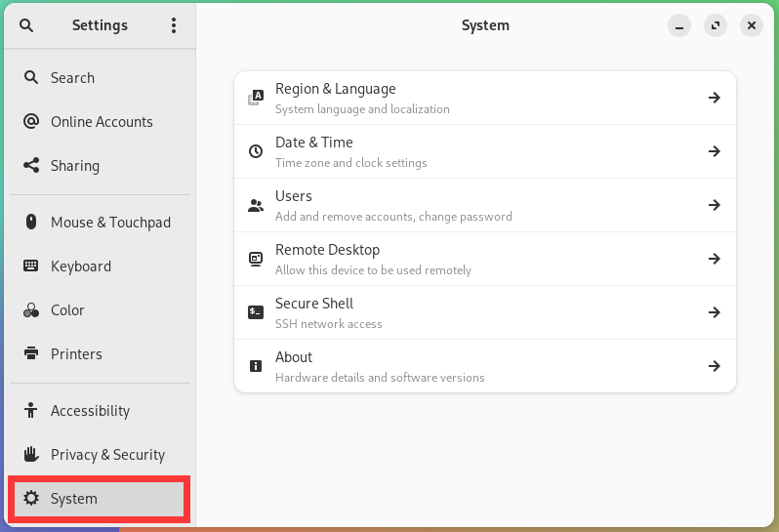Click the Printers icon in sidebar
This screenshot has height=532, width=779.
[31, 353]
